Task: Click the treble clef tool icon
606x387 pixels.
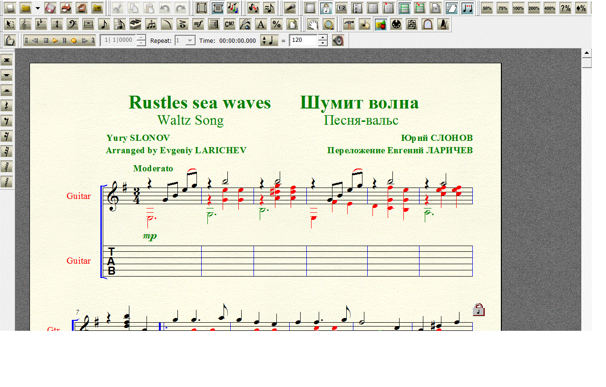Action: [25, 25]
